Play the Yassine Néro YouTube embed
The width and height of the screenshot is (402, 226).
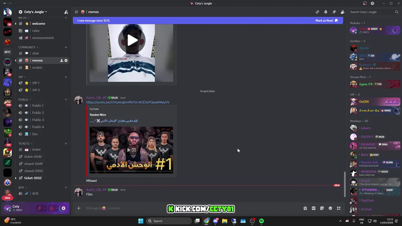(x=128, y=150)
